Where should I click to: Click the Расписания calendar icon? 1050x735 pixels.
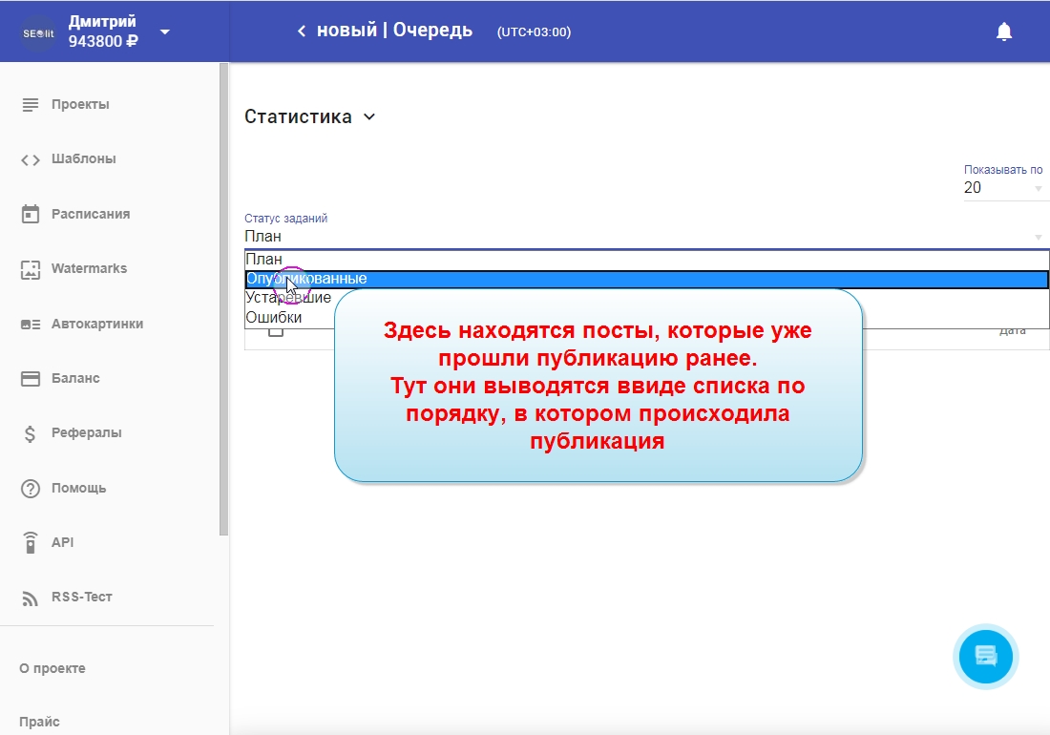pos(31,214)
